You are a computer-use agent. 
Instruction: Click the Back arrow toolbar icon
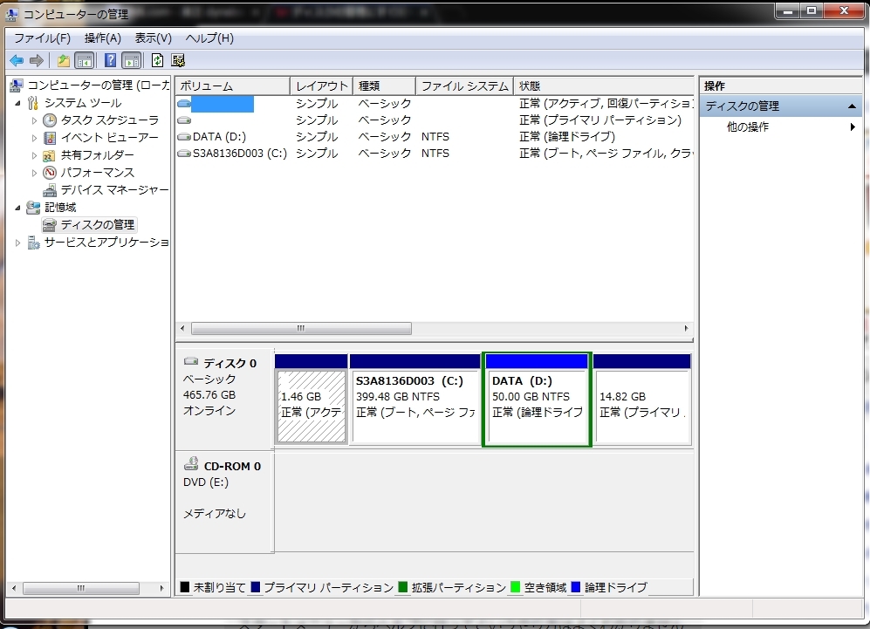click(x=17, y=60)
